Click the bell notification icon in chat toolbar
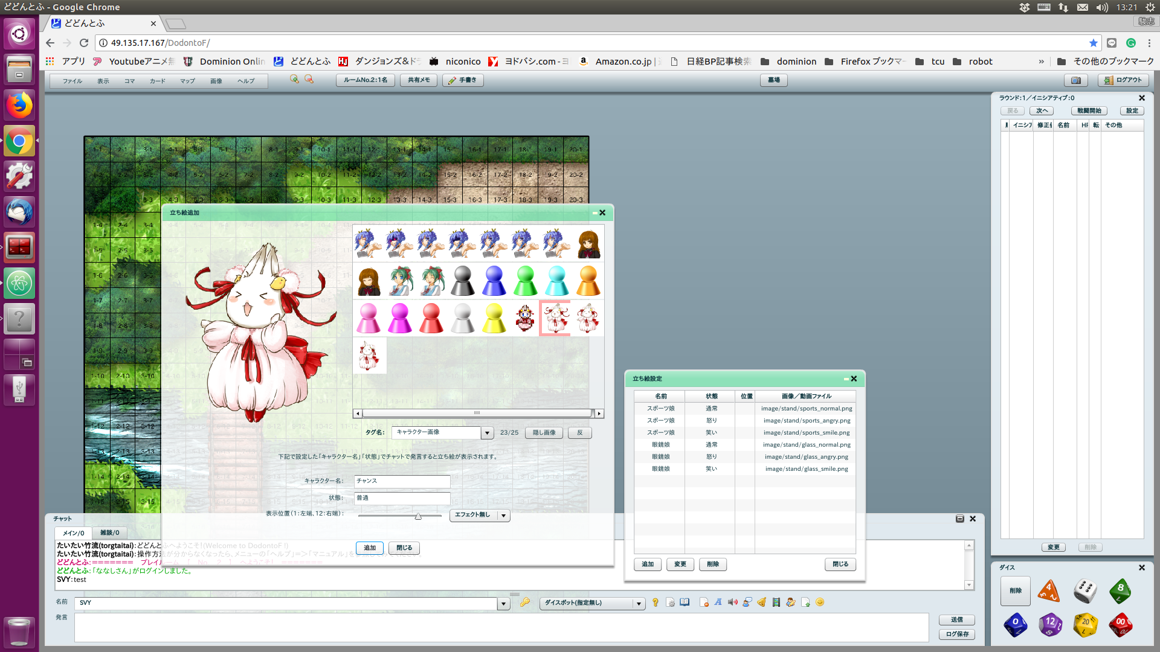Image resolution: width=1160 pixels, height=652 pixels. tap(761, 602)
